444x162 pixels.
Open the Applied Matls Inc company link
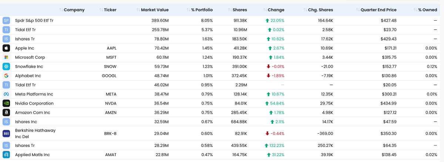point(33,155)
